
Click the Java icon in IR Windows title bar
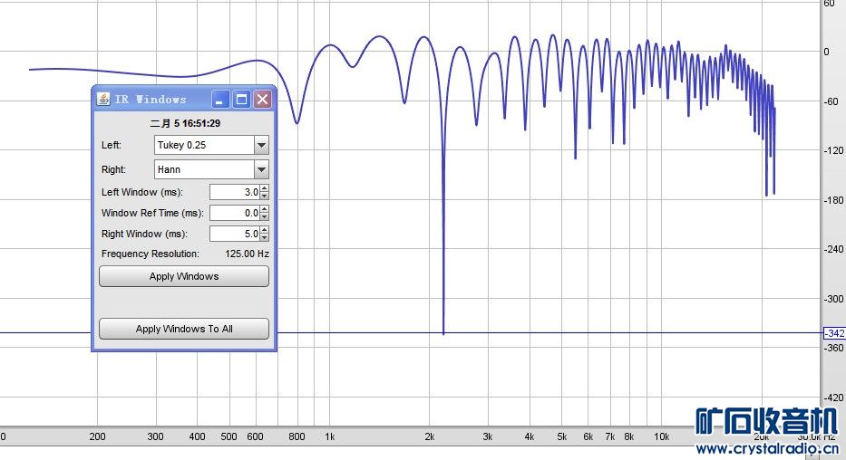coord(103,99)
